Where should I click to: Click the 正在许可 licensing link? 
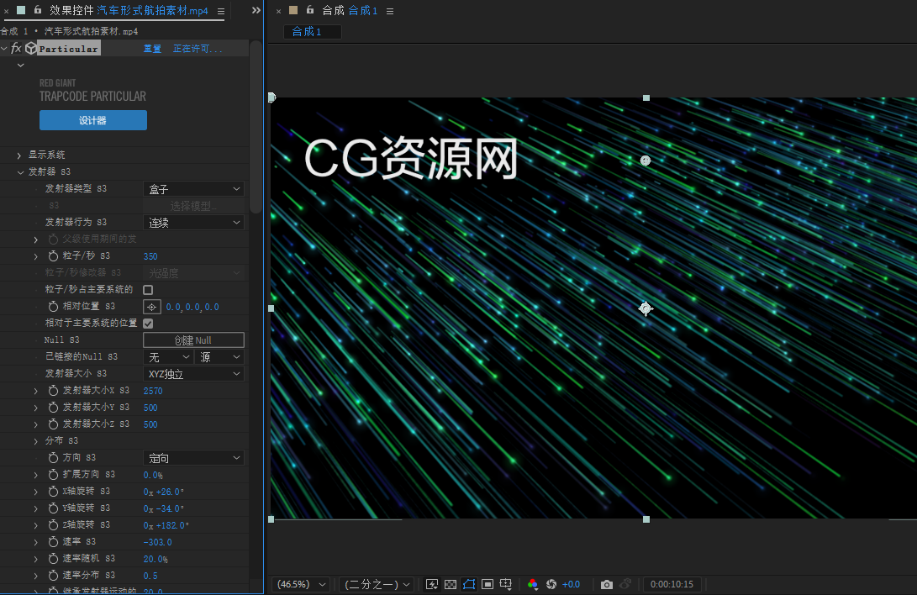[x=197, y=49]
